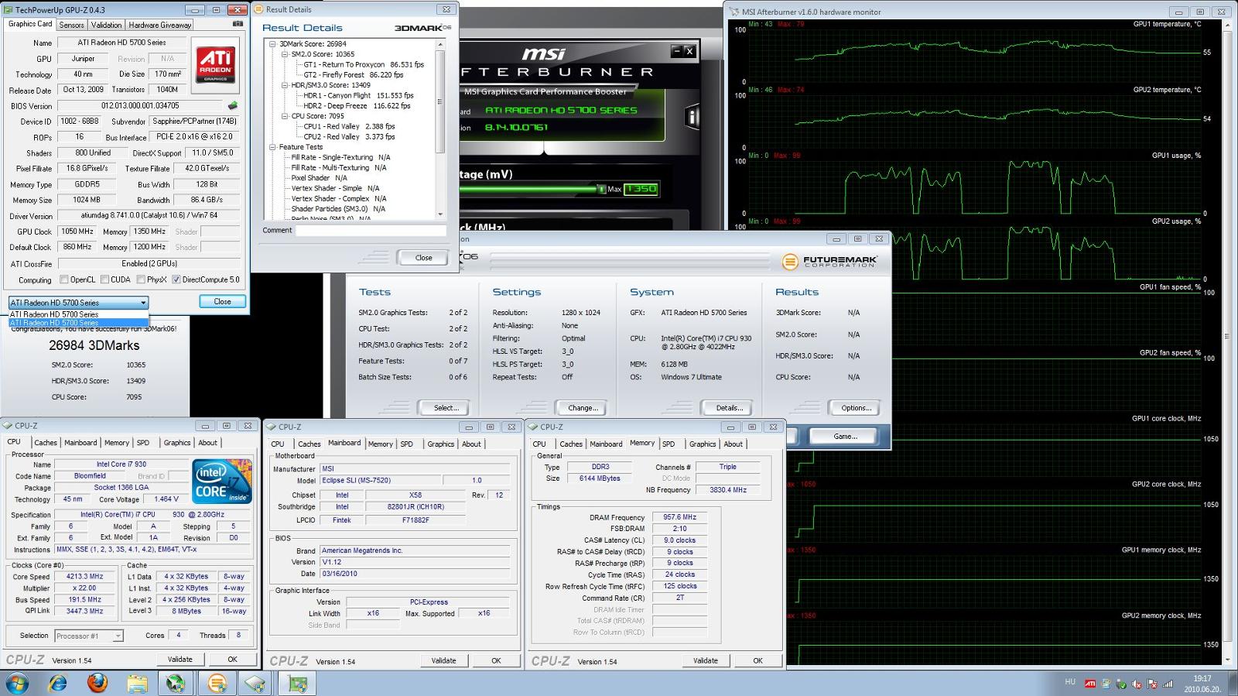Click the Select... button under Tests

tap(446, 408)
